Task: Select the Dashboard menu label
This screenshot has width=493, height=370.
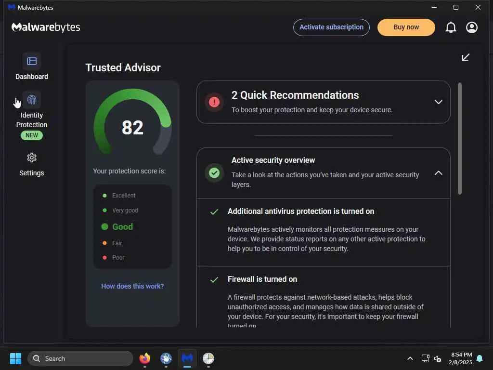Action: [31, 77]
